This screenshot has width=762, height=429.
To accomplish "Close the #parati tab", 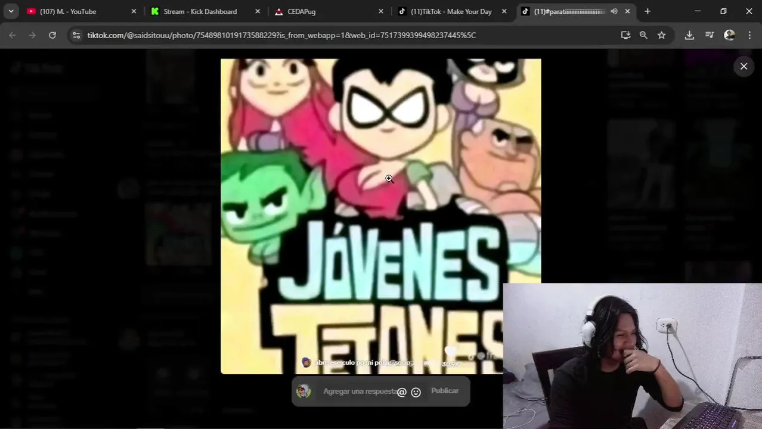I will tap(627, 11).
